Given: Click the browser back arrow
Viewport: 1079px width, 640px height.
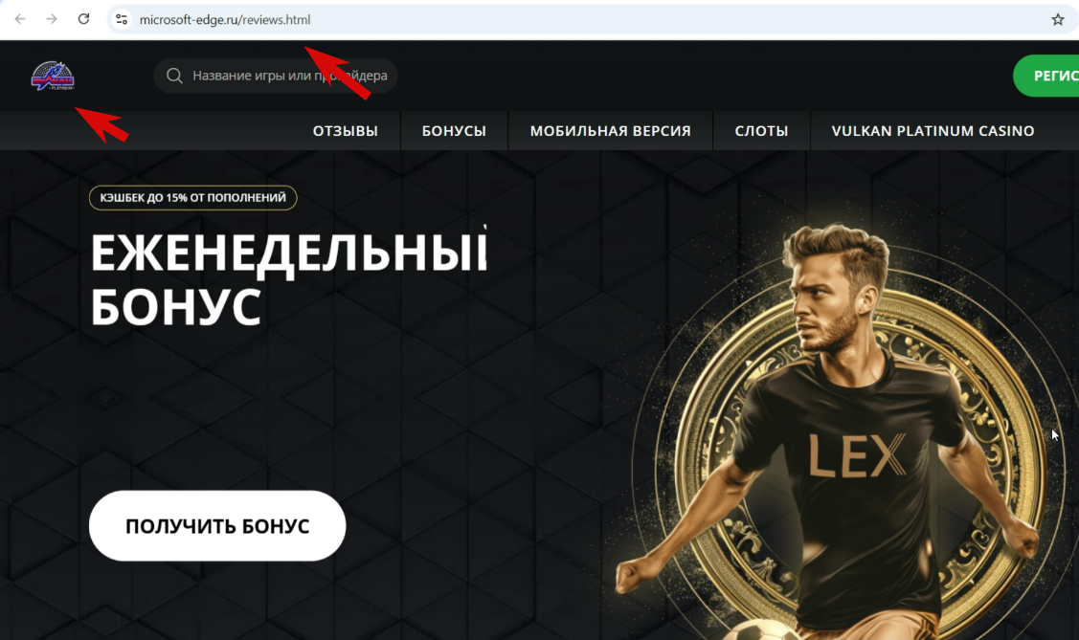Looking at the screenshot, I should click(20, 19).
